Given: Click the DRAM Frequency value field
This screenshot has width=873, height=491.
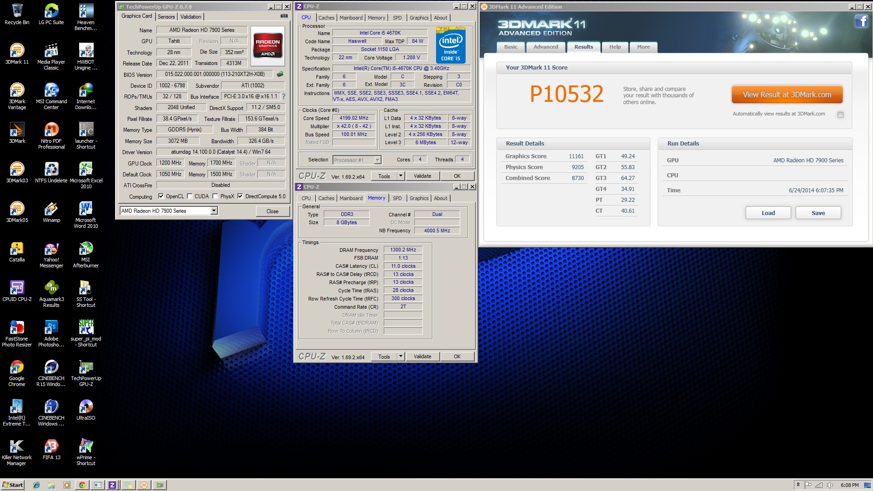Looking at the screenshot, I should click(x=403, y=250).
